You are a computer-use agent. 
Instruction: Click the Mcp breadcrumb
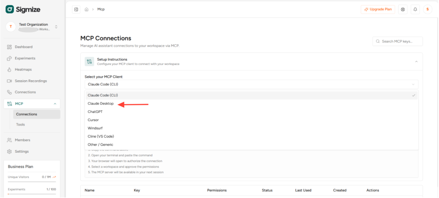tap(101, 9)
